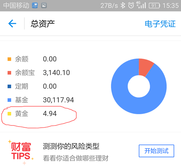
Task: Click the red 余额宝 pie chart slice
Action: coord(145,67)
